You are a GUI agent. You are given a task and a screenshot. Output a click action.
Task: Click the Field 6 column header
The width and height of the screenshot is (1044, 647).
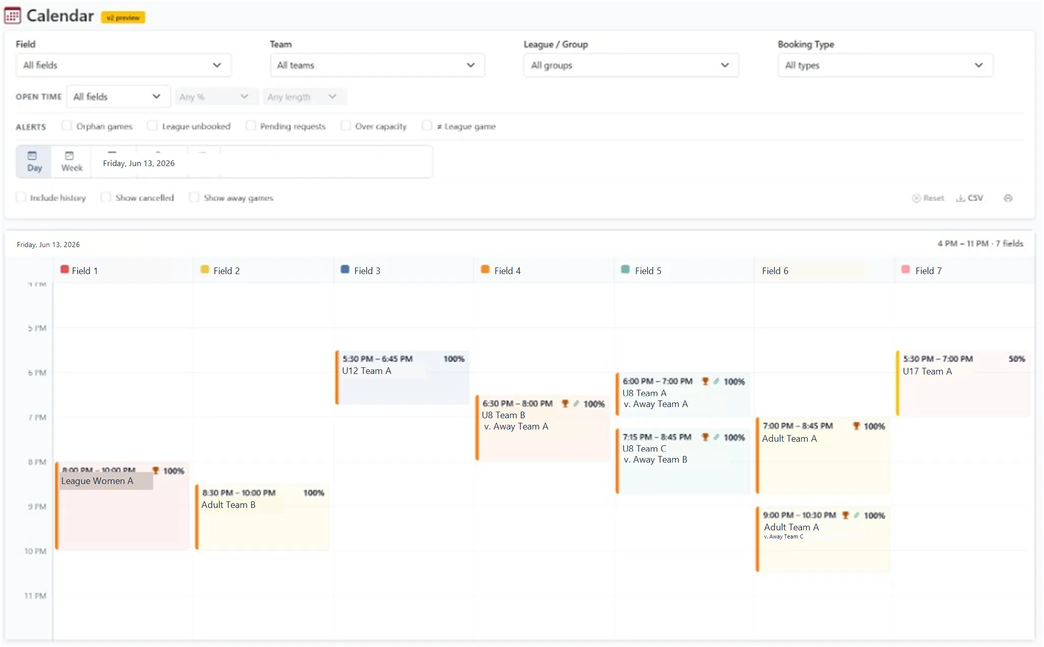click(824, 271)
